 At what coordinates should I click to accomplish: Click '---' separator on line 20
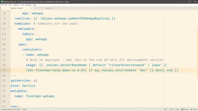(13, 76)
